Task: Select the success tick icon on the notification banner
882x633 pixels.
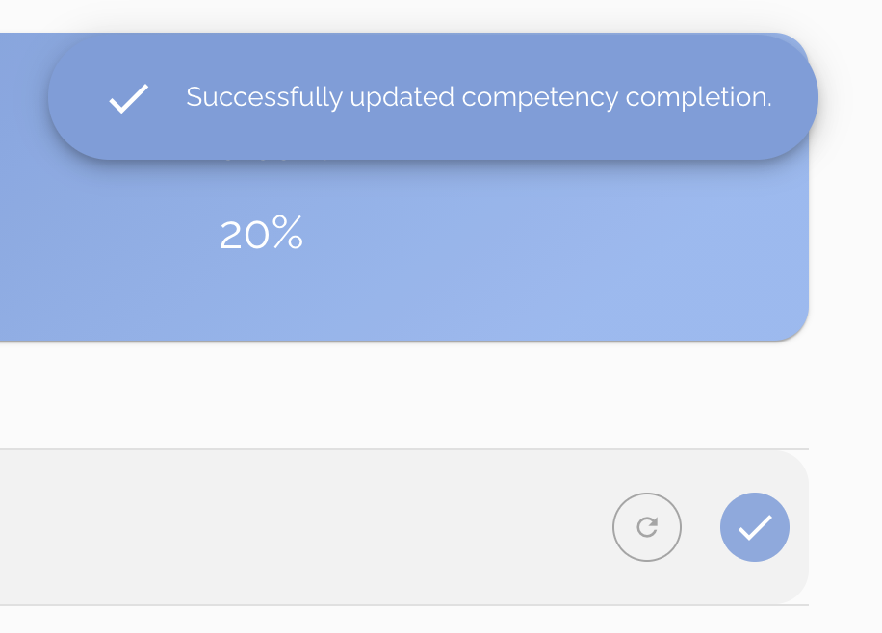Action: (126, 99)
